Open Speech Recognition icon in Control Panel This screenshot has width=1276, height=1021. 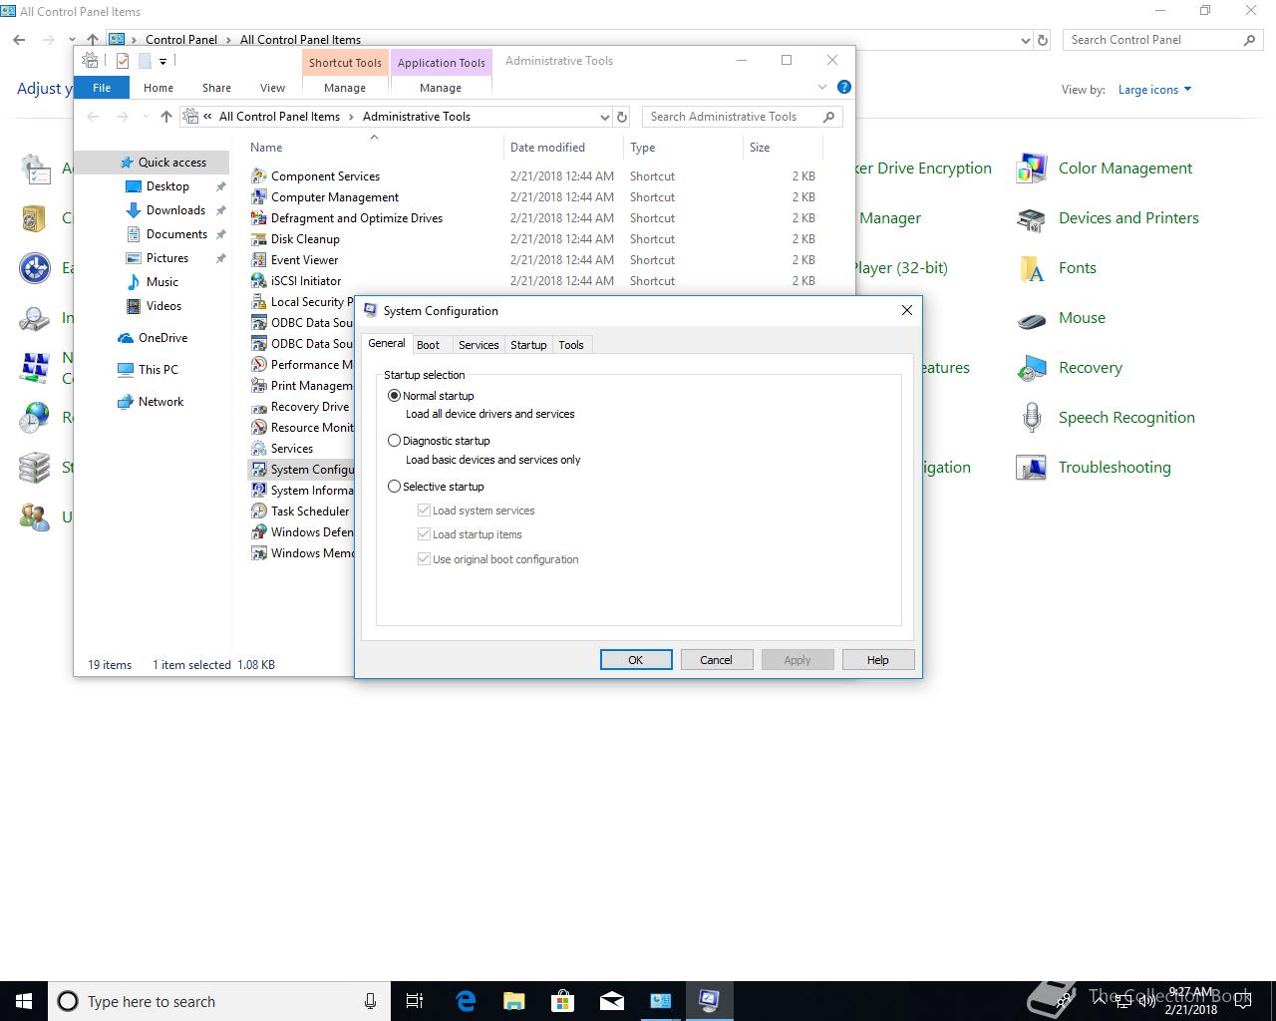pyautogui.click(x=1031, y=418)
